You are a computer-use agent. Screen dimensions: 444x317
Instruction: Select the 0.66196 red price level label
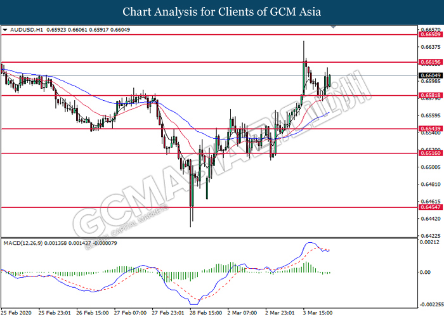[x=431, y=62]
